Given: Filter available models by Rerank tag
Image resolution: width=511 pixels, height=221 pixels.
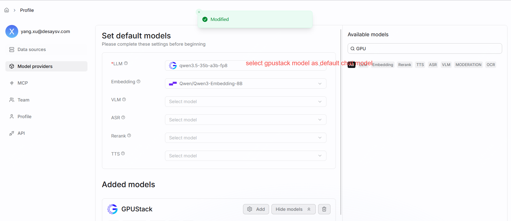Looking at the screenshot, I should (x=405, y=65).
